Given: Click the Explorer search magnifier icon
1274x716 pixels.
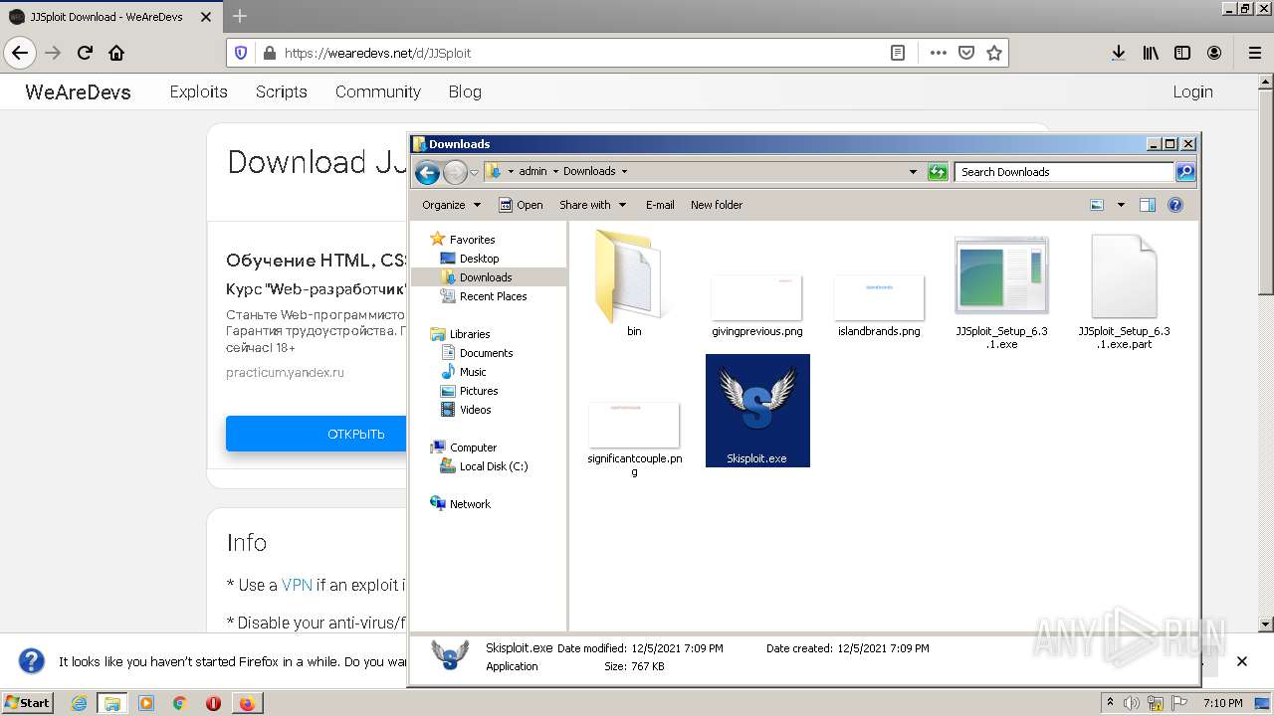Looking at the screenshot, I should tap(1184, 172).
